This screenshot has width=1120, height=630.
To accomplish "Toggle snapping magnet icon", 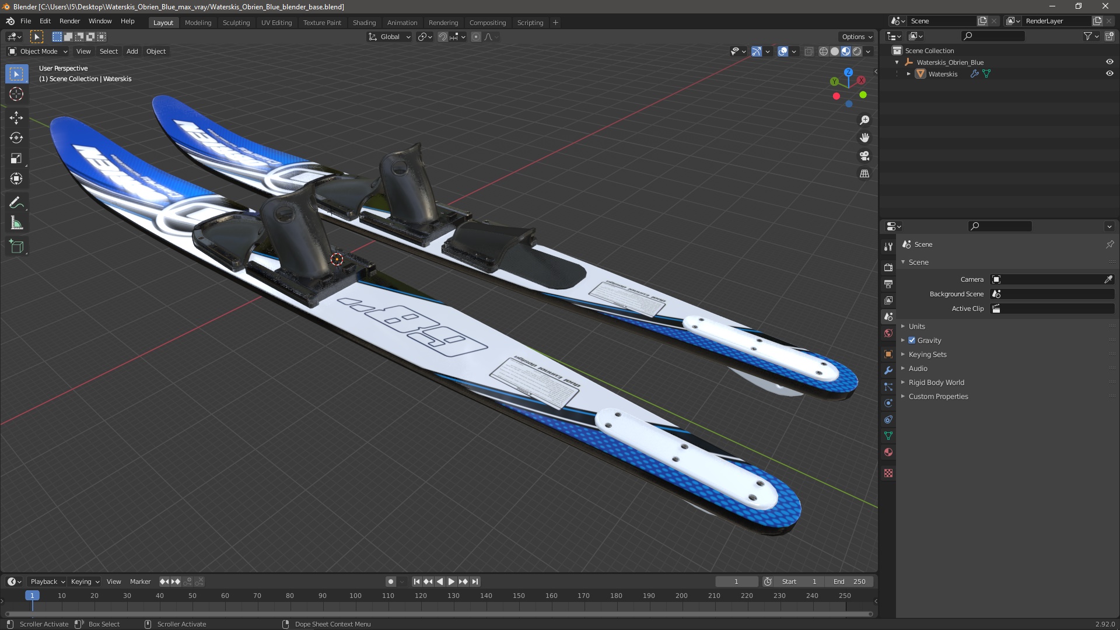I will (443, 37).
